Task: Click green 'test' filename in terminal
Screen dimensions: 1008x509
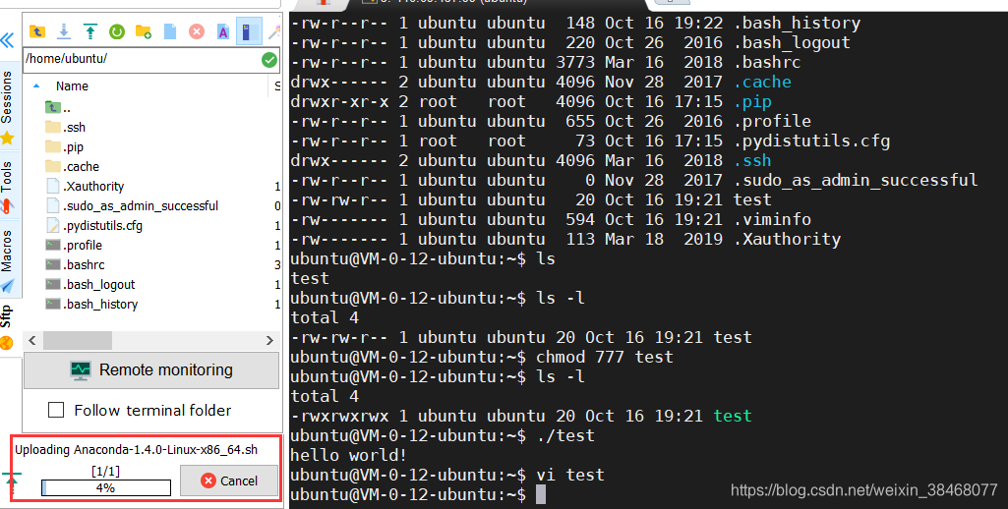Action: tap(733, 416)
